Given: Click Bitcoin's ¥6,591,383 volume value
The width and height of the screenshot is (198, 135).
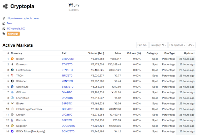Looking at the screenshot, I should click(97, 59).
